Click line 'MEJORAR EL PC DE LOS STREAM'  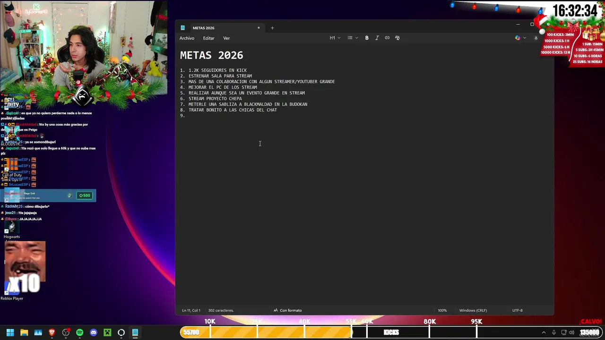223,87
